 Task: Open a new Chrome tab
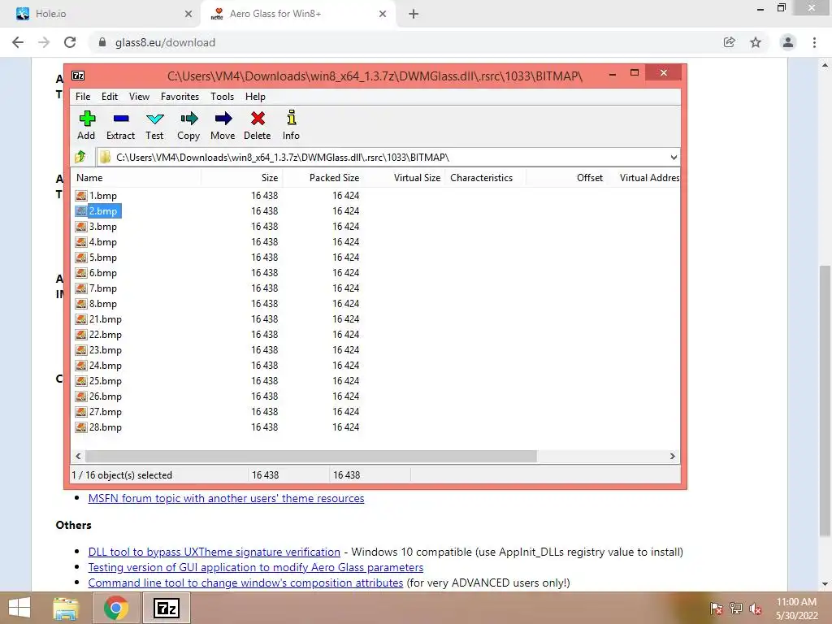pyautogui.click(x=414, y=14)
